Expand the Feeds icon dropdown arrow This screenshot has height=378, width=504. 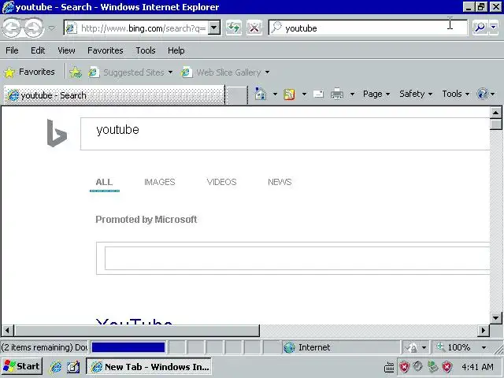click(x=304, y=94)
